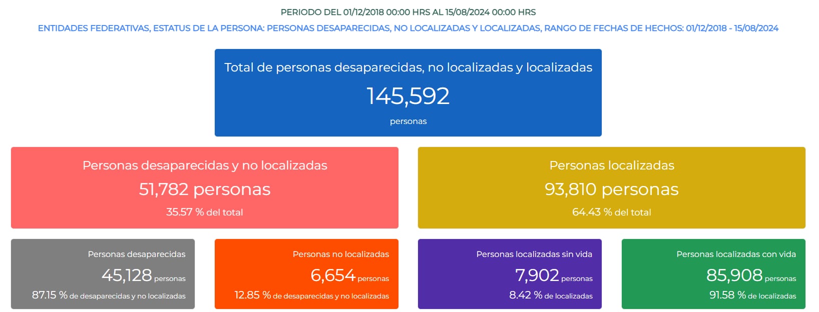Screen dimensions: 819x312
Task: Select the '12.85 %' percentage in orange card
Action: [252, 295]
